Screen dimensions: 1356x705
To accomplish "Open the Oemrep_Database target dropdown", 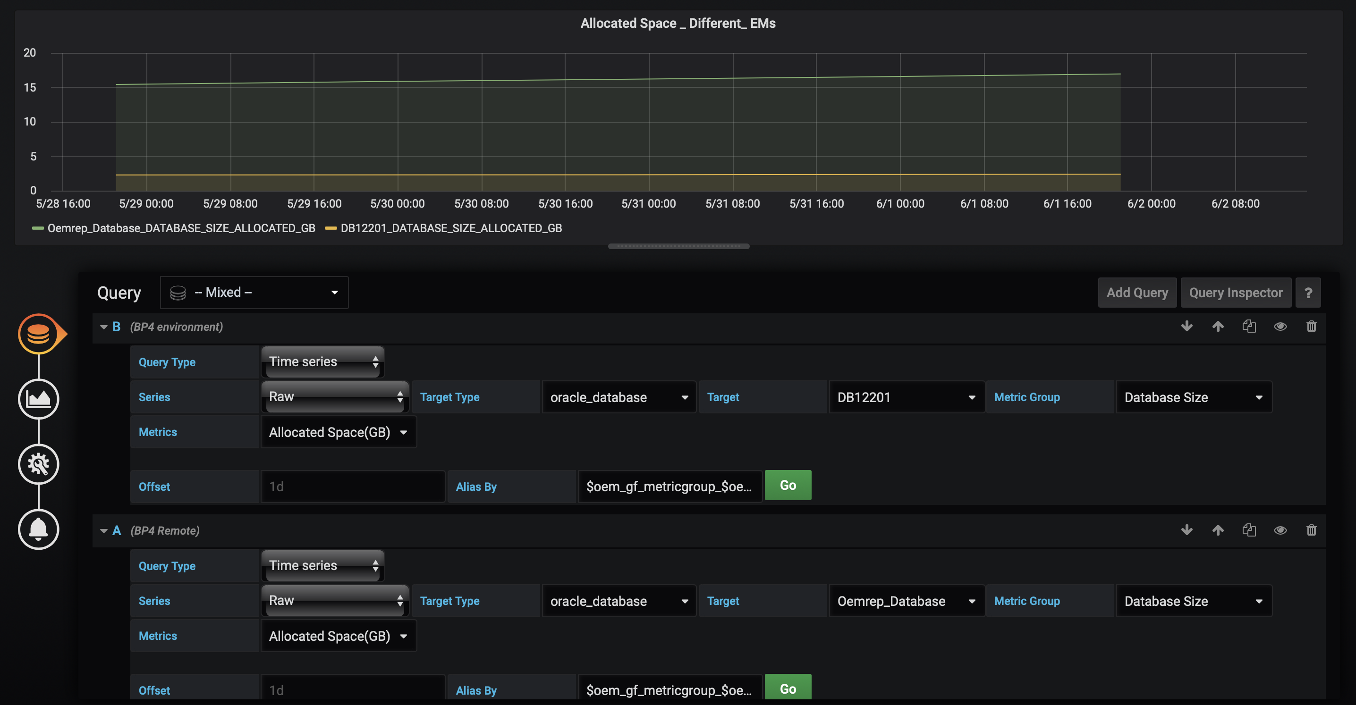I will click(907, 601).
